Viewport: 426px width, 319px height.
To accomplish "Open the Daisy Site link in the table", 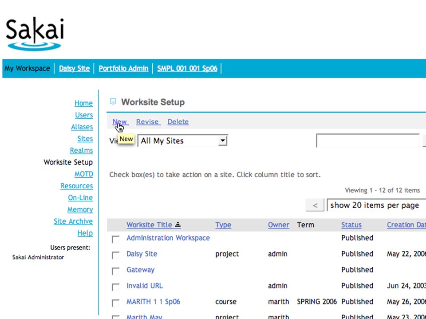I will click(x=142, y=254).
